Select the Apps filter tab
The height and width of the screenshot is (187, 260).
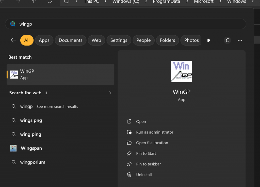click(44, 40)
